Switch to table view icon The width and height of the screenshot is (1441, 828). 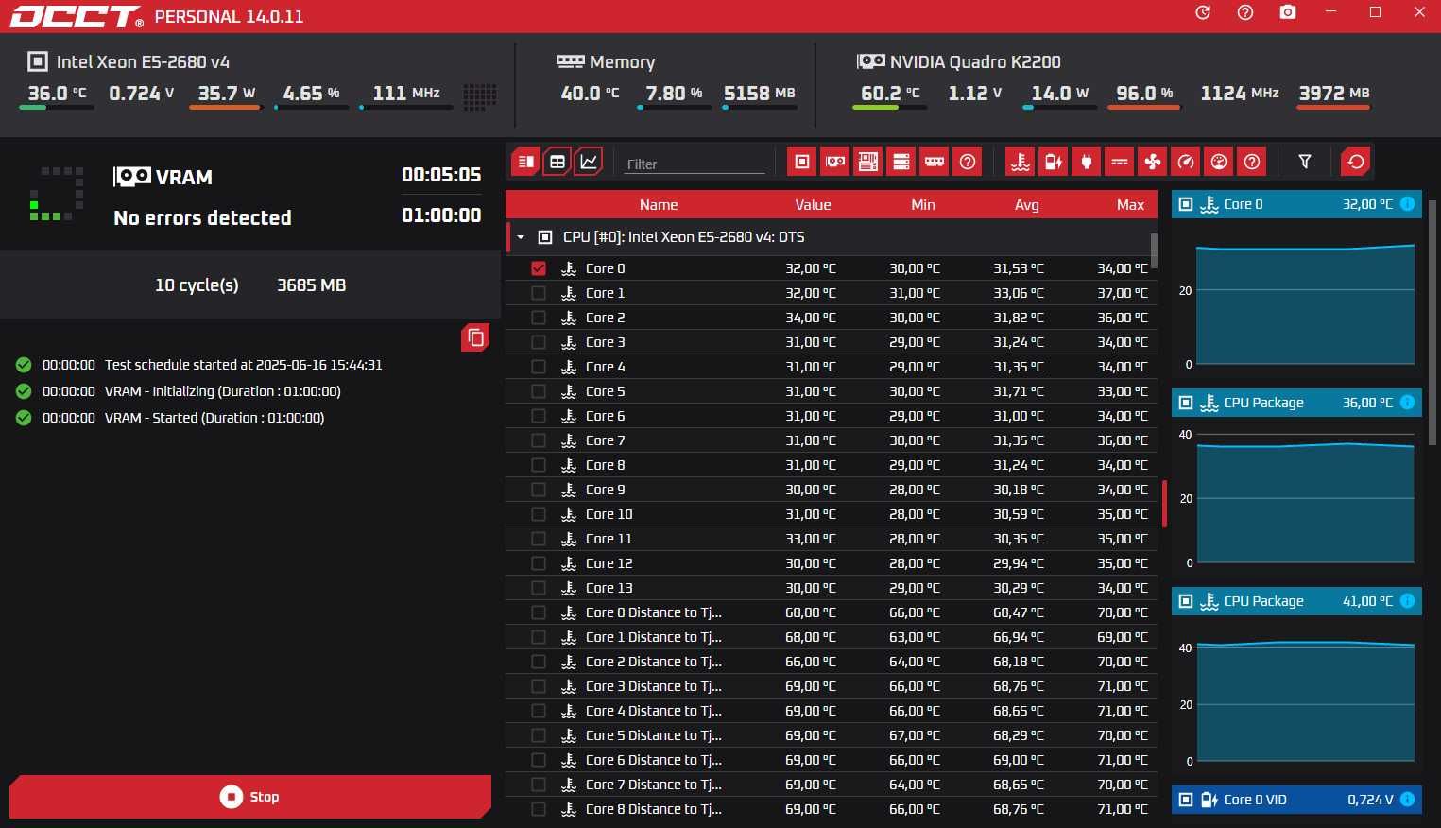[558, 162]
